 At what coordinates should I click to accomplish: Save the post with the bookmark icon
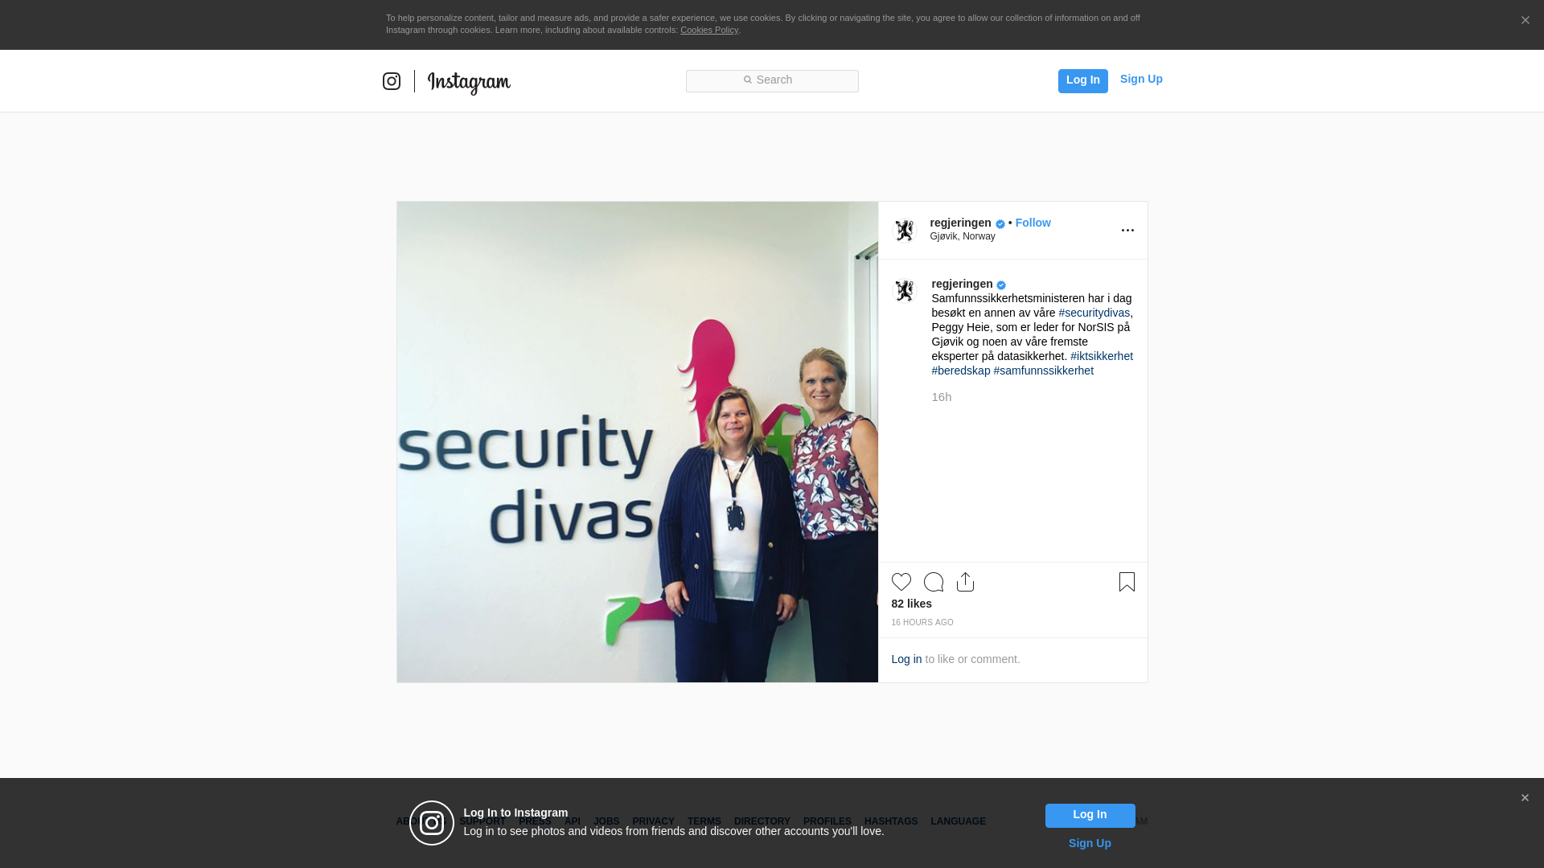coord(1127,582)
